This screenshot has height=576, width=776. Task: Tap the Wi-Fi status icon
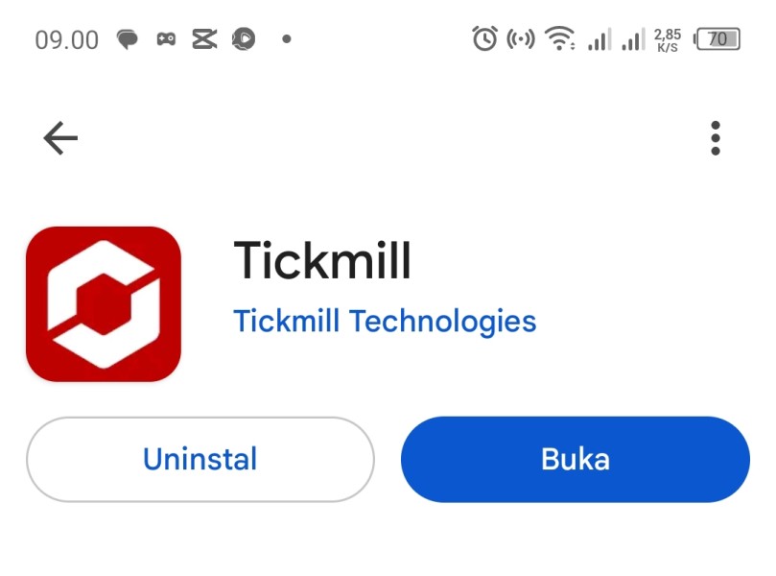(x=560, y=38)
